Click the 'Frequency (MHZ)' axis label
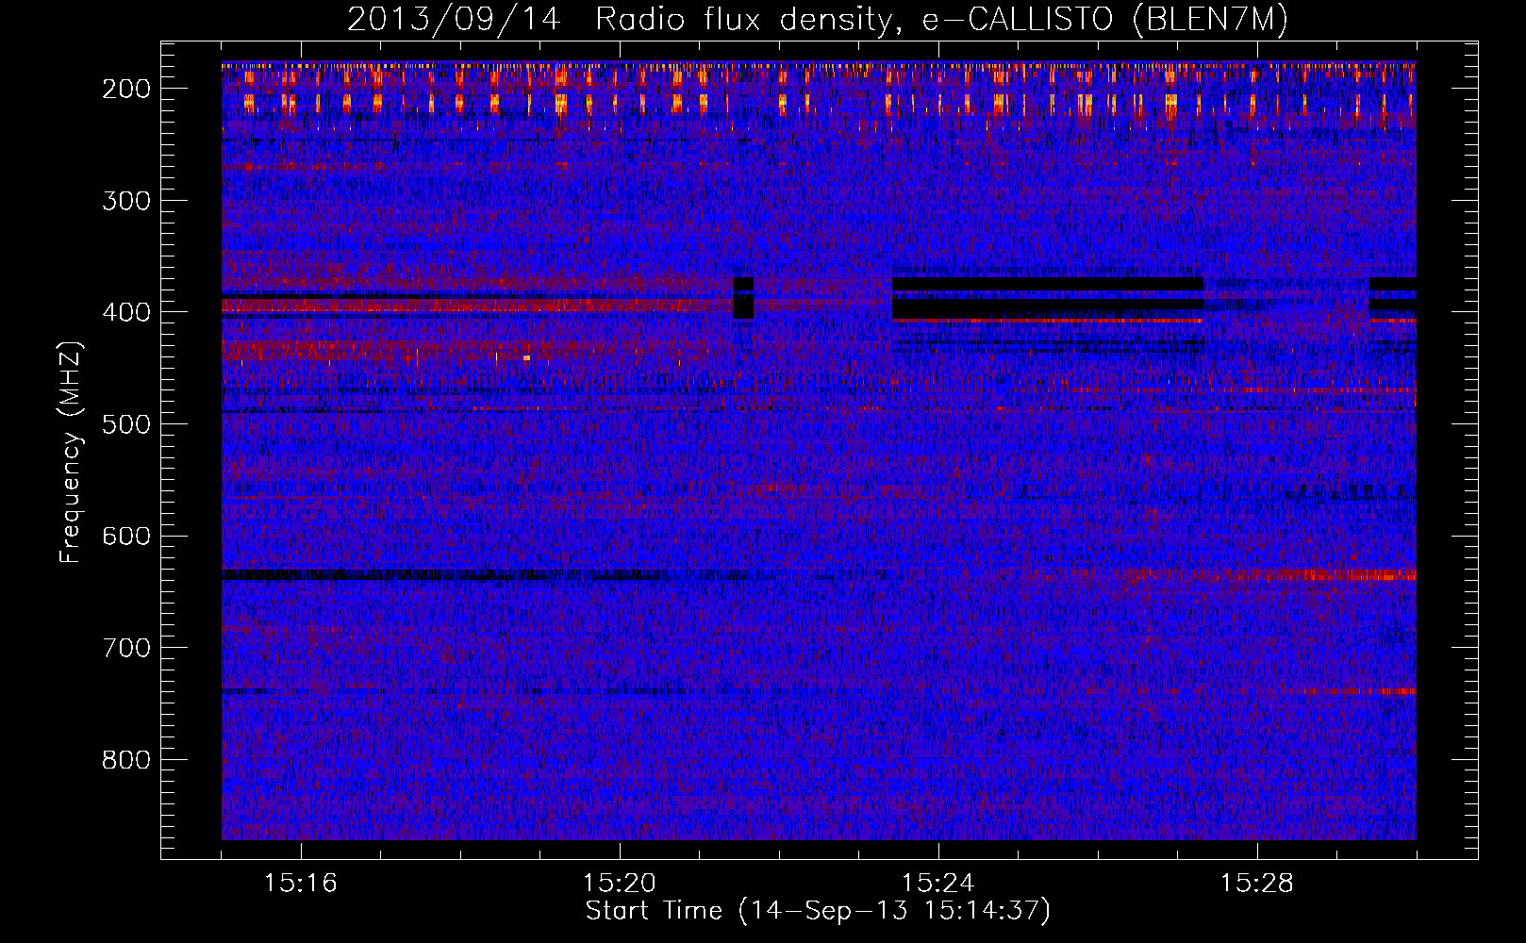Screen dimensions: 1526x943 point(71,452)
